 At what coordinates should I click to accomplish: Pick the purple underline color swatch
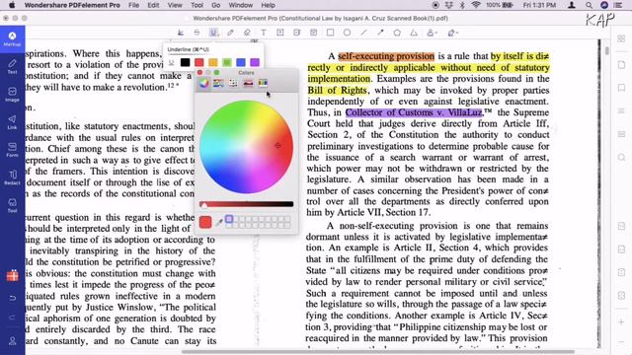[255, 62]
